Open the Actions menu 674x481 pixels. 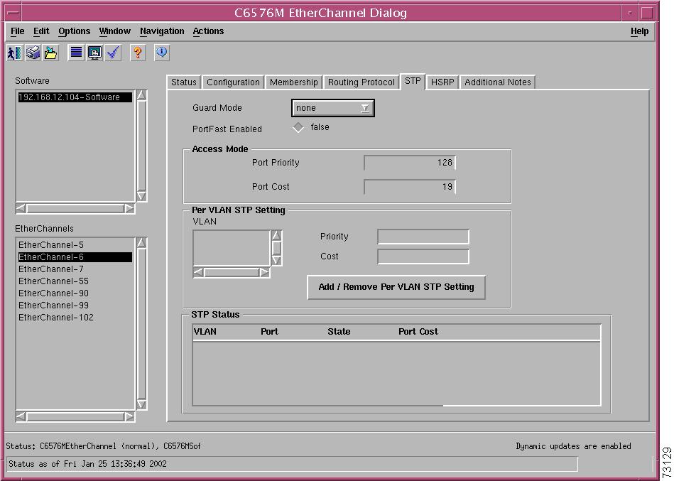pyautogui.click(x=209, y=31)
